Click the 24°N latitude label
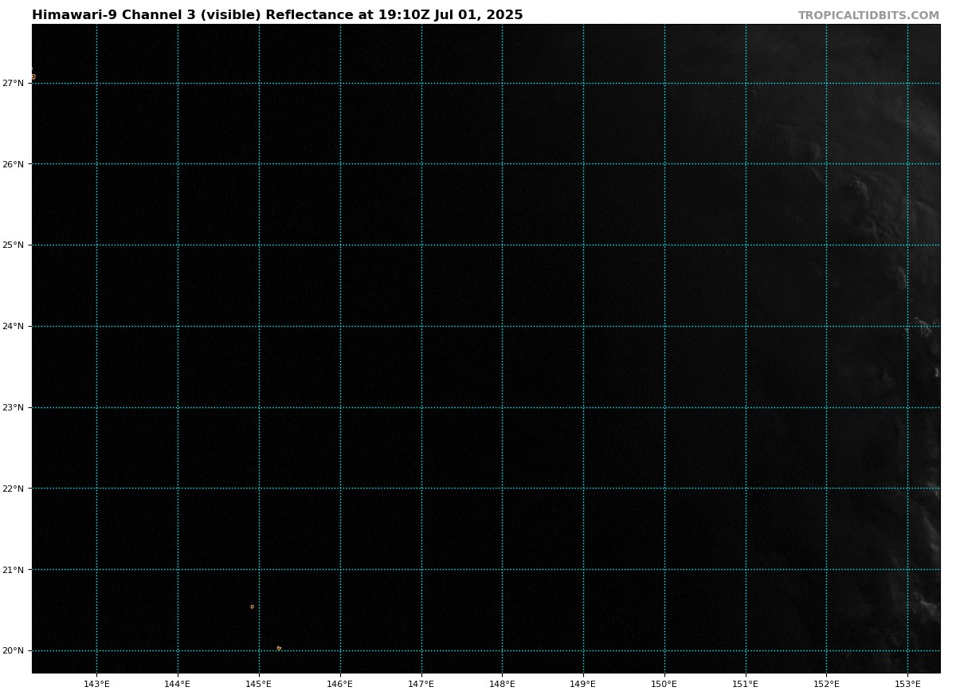Viewport: 956px width, 691px height. coord(13,326)
